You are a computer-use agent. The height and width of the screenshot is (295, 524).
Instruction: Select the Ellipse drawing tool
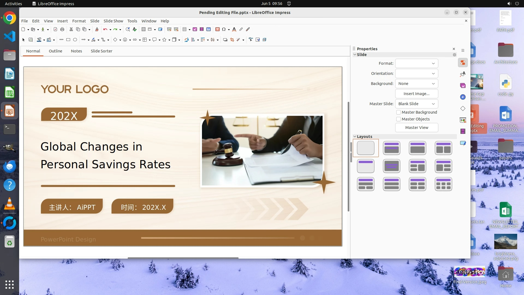(75, 40)
